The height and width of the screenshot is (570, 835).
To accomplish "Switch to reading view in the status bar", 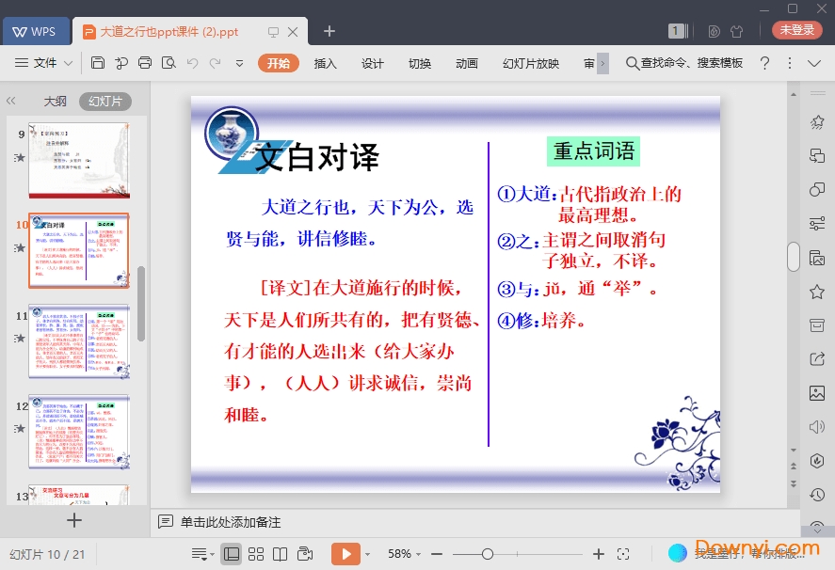I will pos(281,554).
